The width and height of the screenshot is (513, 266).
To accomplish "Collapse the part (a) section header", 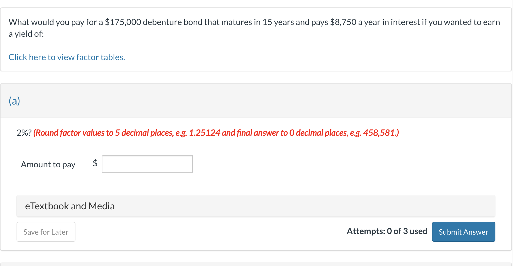I will point(256,101).
